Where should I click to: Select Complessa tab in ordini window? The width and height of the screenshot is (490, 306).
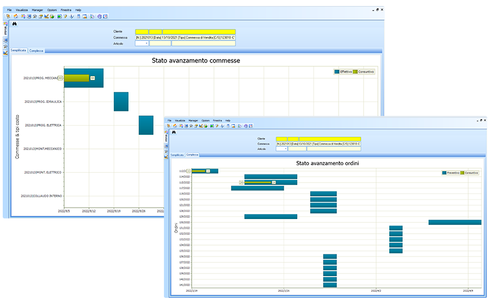[192, 155]
